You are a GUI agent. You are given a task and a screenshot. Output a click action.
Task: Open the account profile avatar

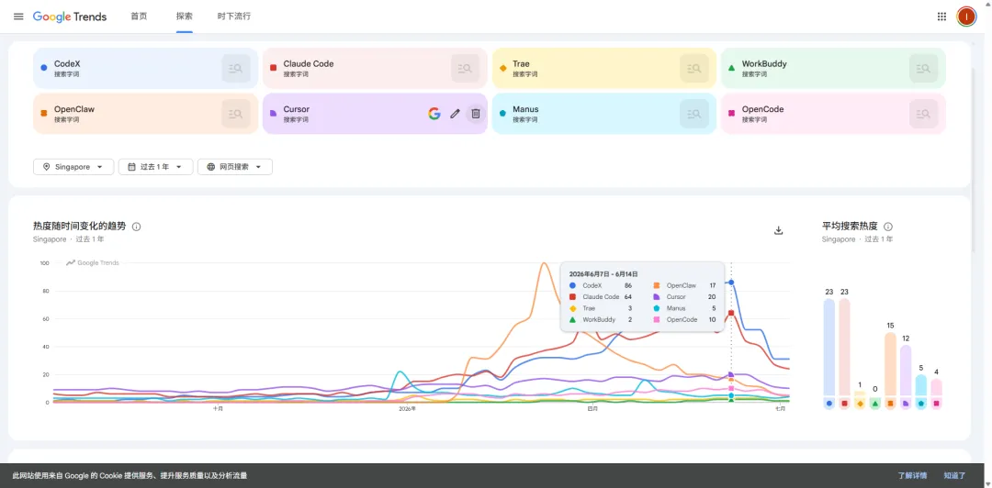pos(966,17)
